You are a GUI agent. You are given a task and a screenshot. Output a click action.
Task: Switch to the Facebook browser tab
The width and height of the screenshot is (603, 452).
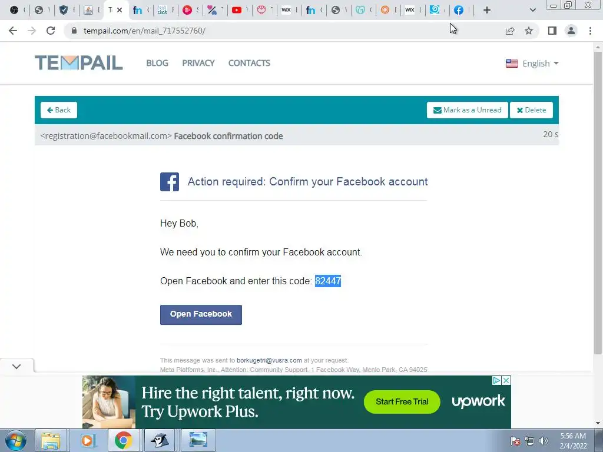pos(458,10)
